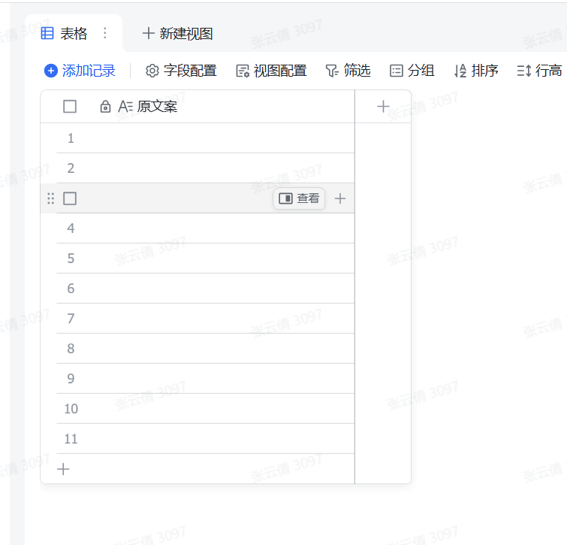Select row number 8
567x545 pixels.
71,349
